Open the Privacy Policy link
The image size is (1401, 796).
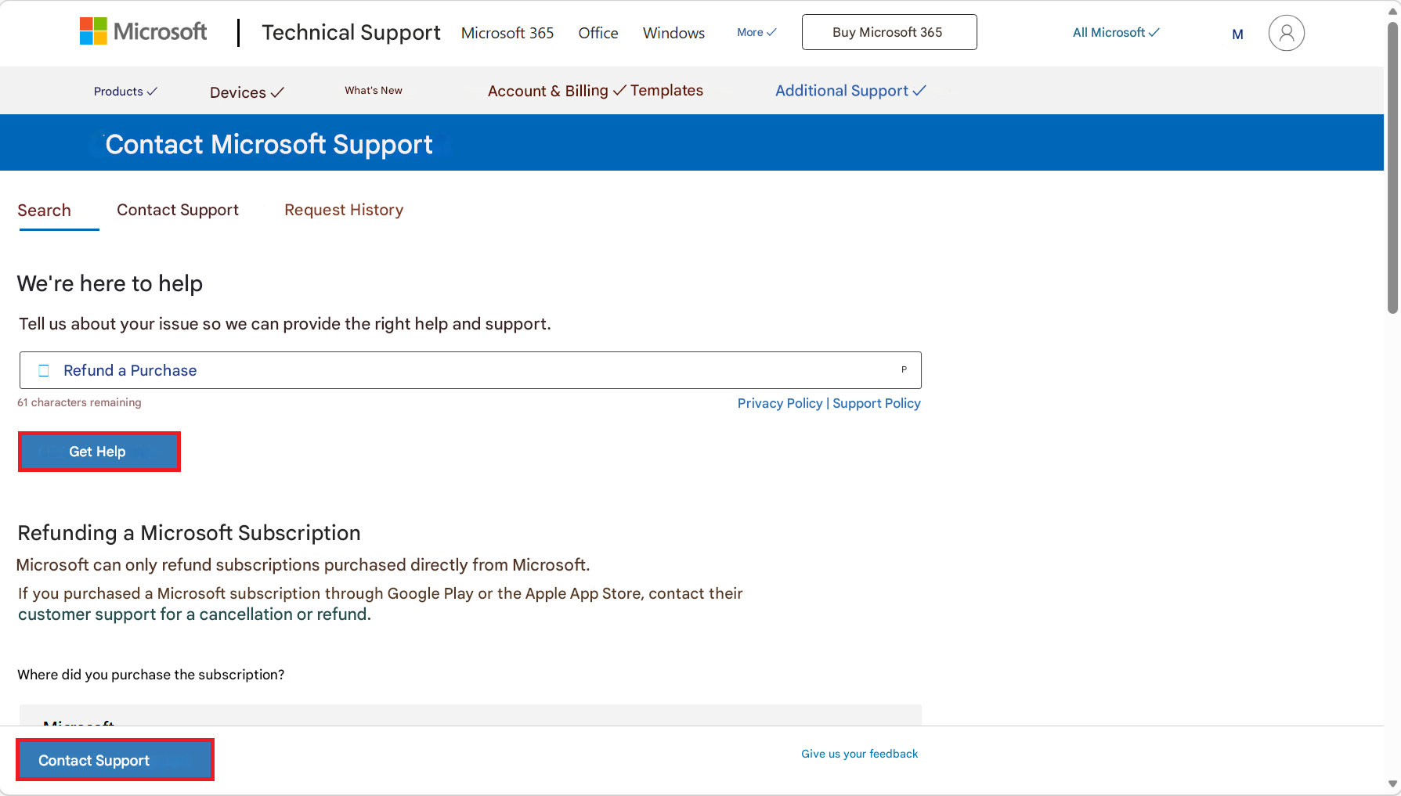click(x=779, y=403)
